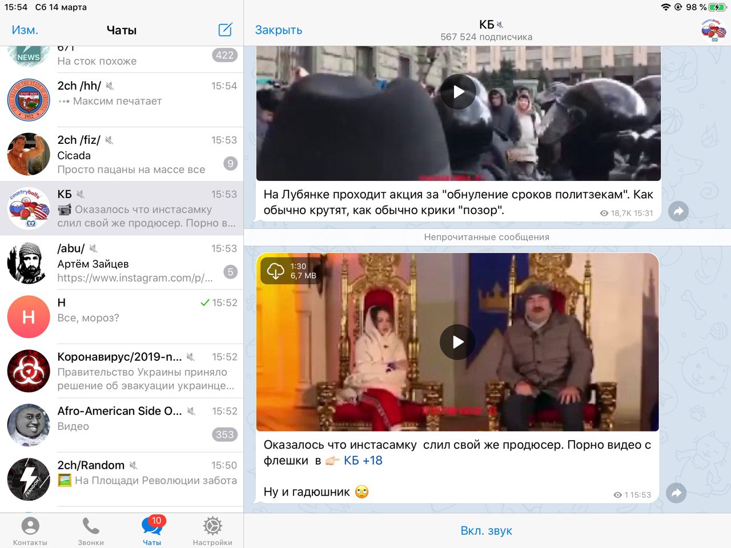Switch to the Chats tab

click(x=152, y=531)
